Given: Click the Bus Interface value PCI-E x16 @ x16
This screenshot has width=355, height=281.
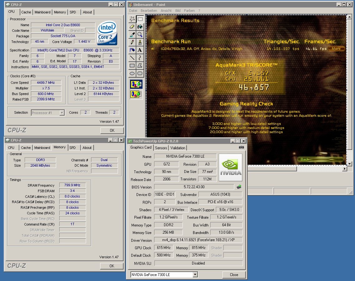Looking at the screenshot, I should coord(220,202).
